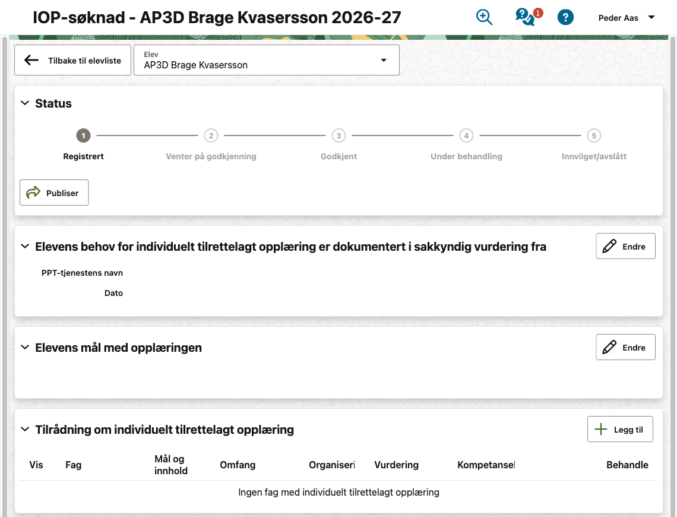Collapse the sakkyndig vurdering section chevron

pyautogui.click(x=25, y=246)
